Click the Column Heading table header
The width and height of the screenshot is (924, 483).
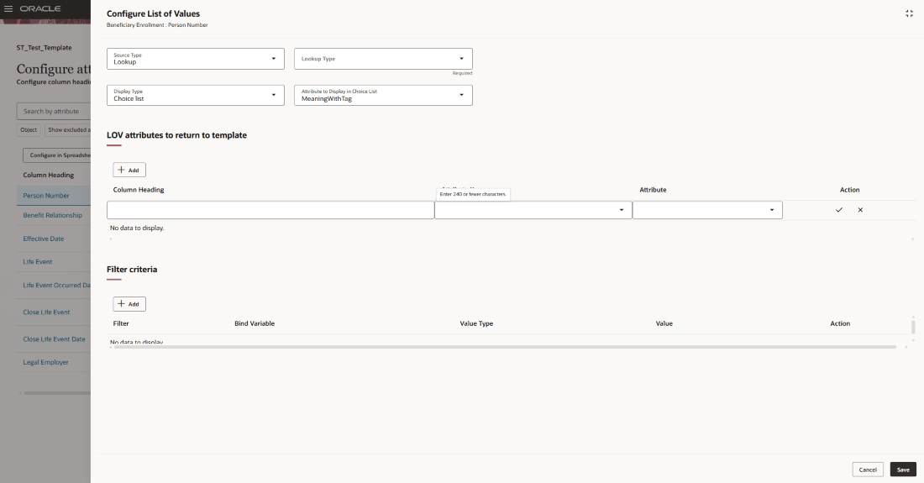click(139, 190)
